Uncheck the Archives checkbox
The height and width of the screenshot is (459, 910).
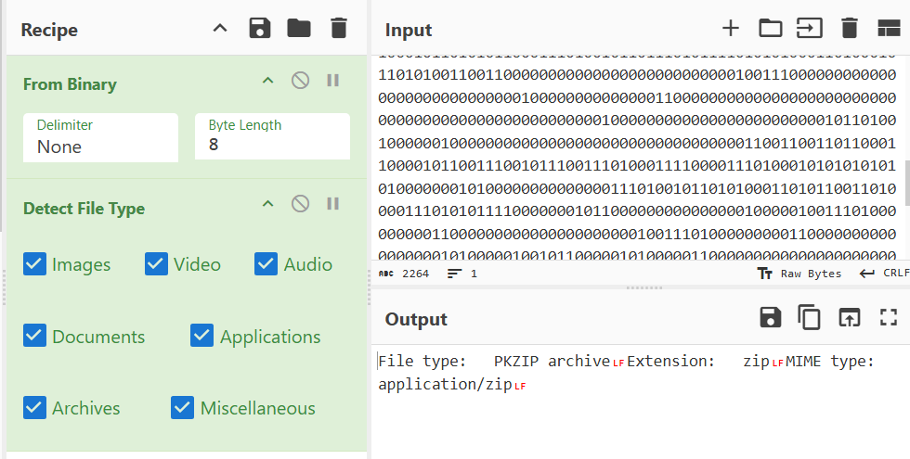34,408
